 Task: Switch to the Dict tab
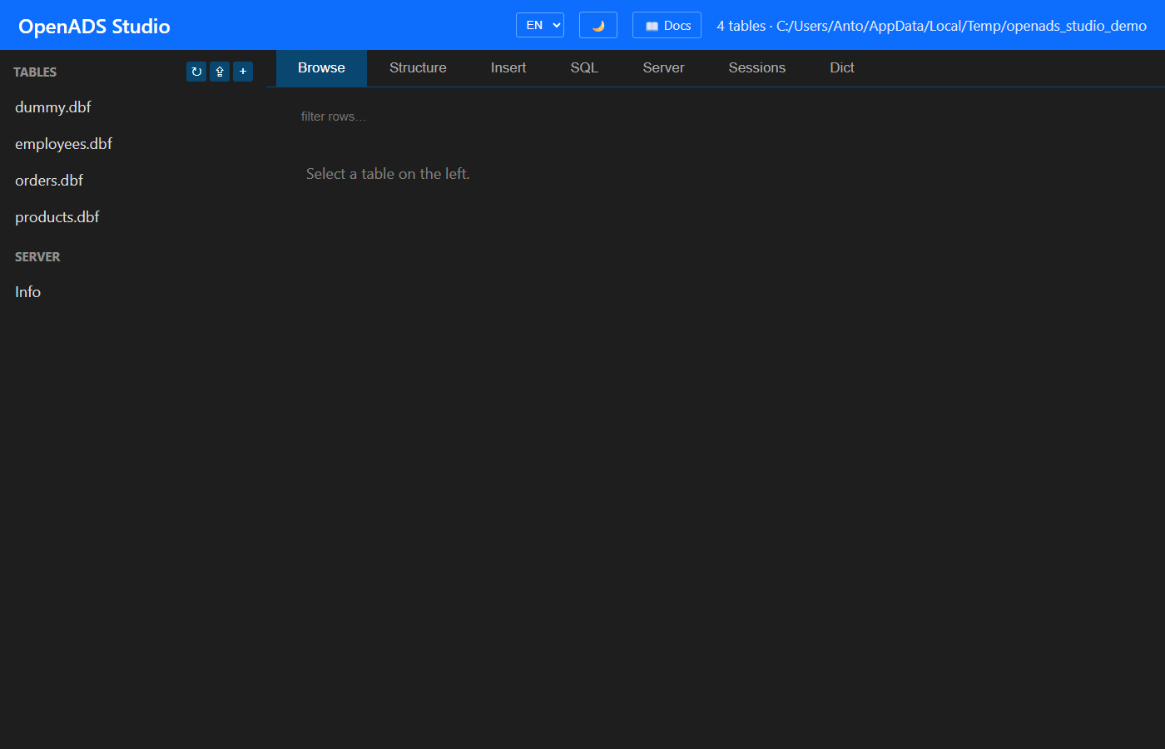point(842,68)
